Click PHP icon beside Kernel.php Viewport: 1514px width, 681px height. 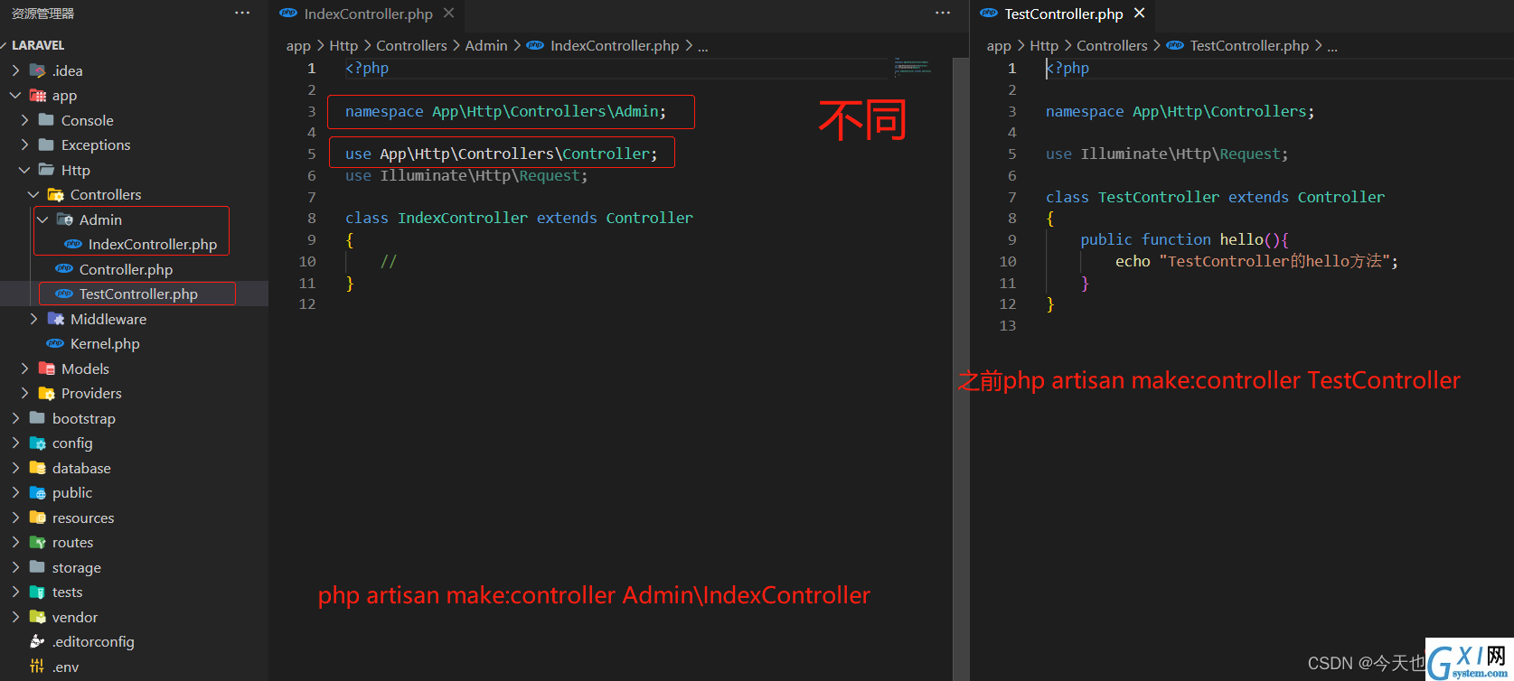(x=55, y=343)
